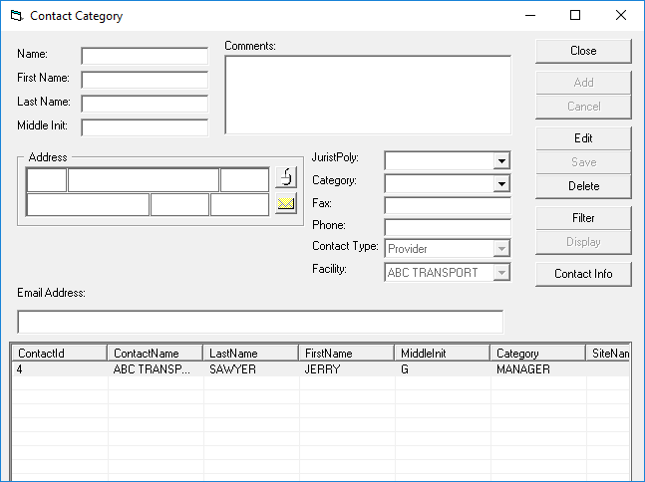Click the Save button

pos(583,162)
